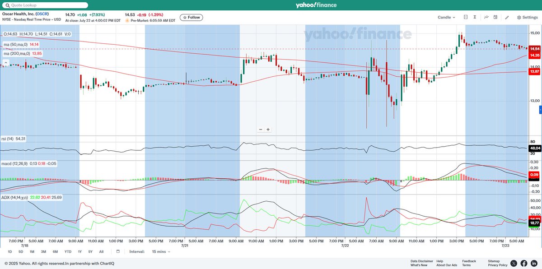Click the 48.04 RSI value tag
Image resolution: width=542 pixels, height=269 pixels.
pos(535,148)
